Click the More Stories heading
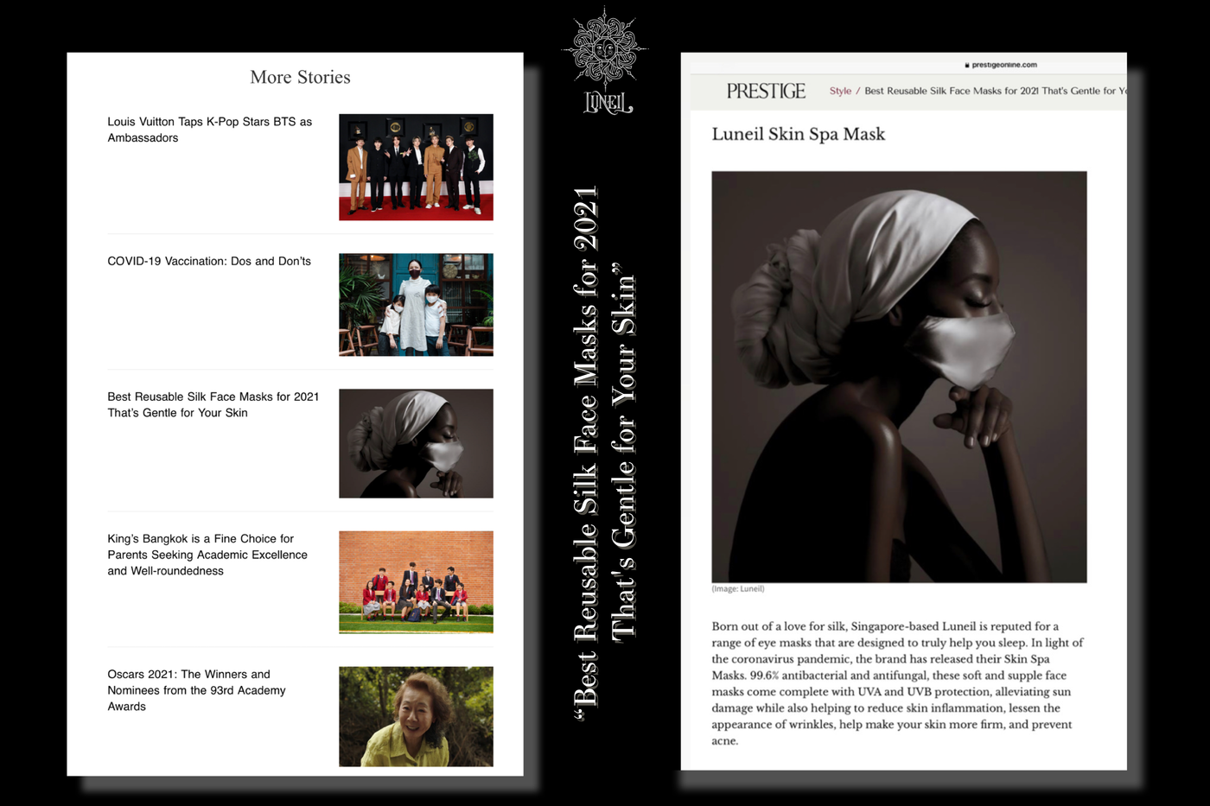 (300, 77)
